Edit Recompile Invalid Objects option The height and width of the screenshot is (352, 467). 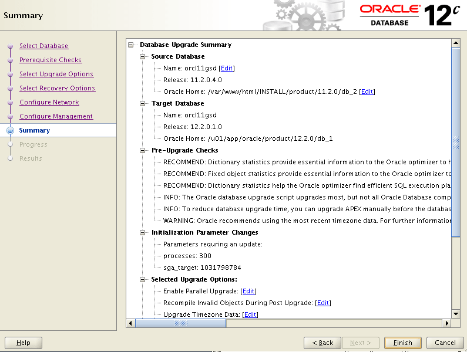click(323, 303)
